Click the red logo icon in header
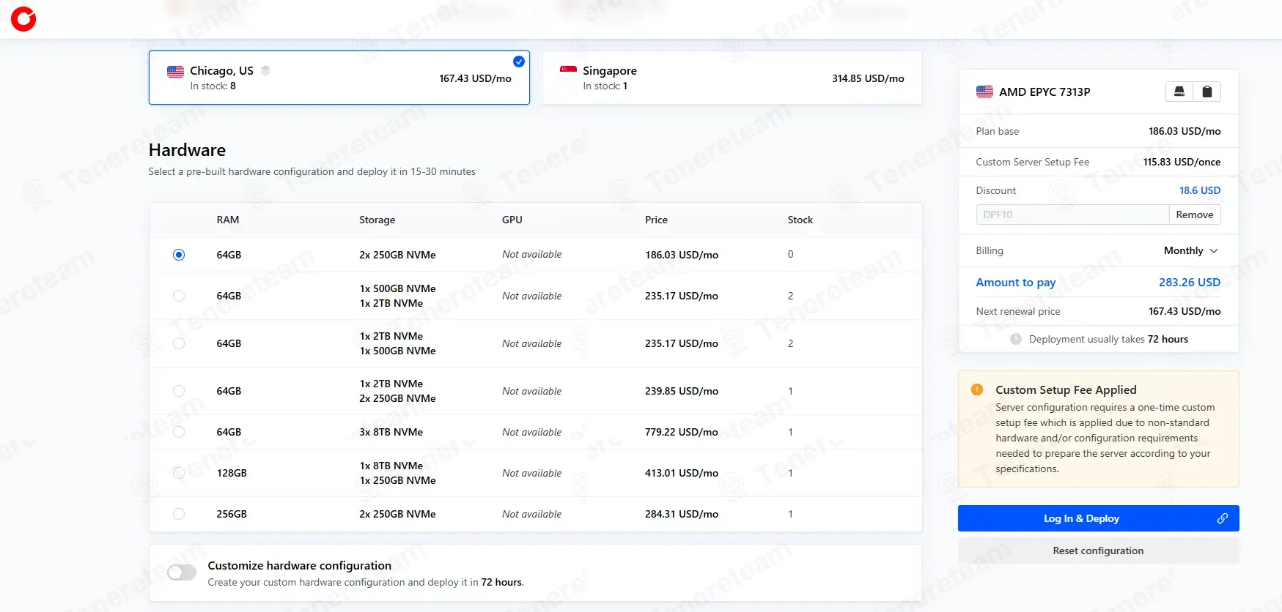 (23, 19)
